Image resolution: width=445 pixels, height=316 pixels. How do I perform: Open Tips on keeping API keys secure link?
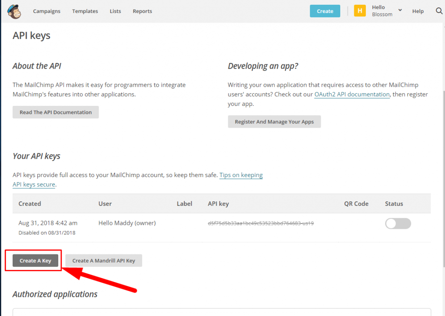[241, 175]
